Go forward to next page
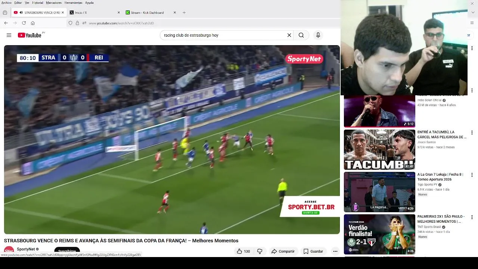 (x=15, y=23)
